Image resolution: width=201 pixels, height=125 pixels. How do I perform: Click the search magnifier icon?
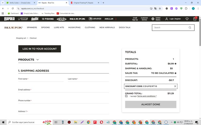(x=190, y=27)
